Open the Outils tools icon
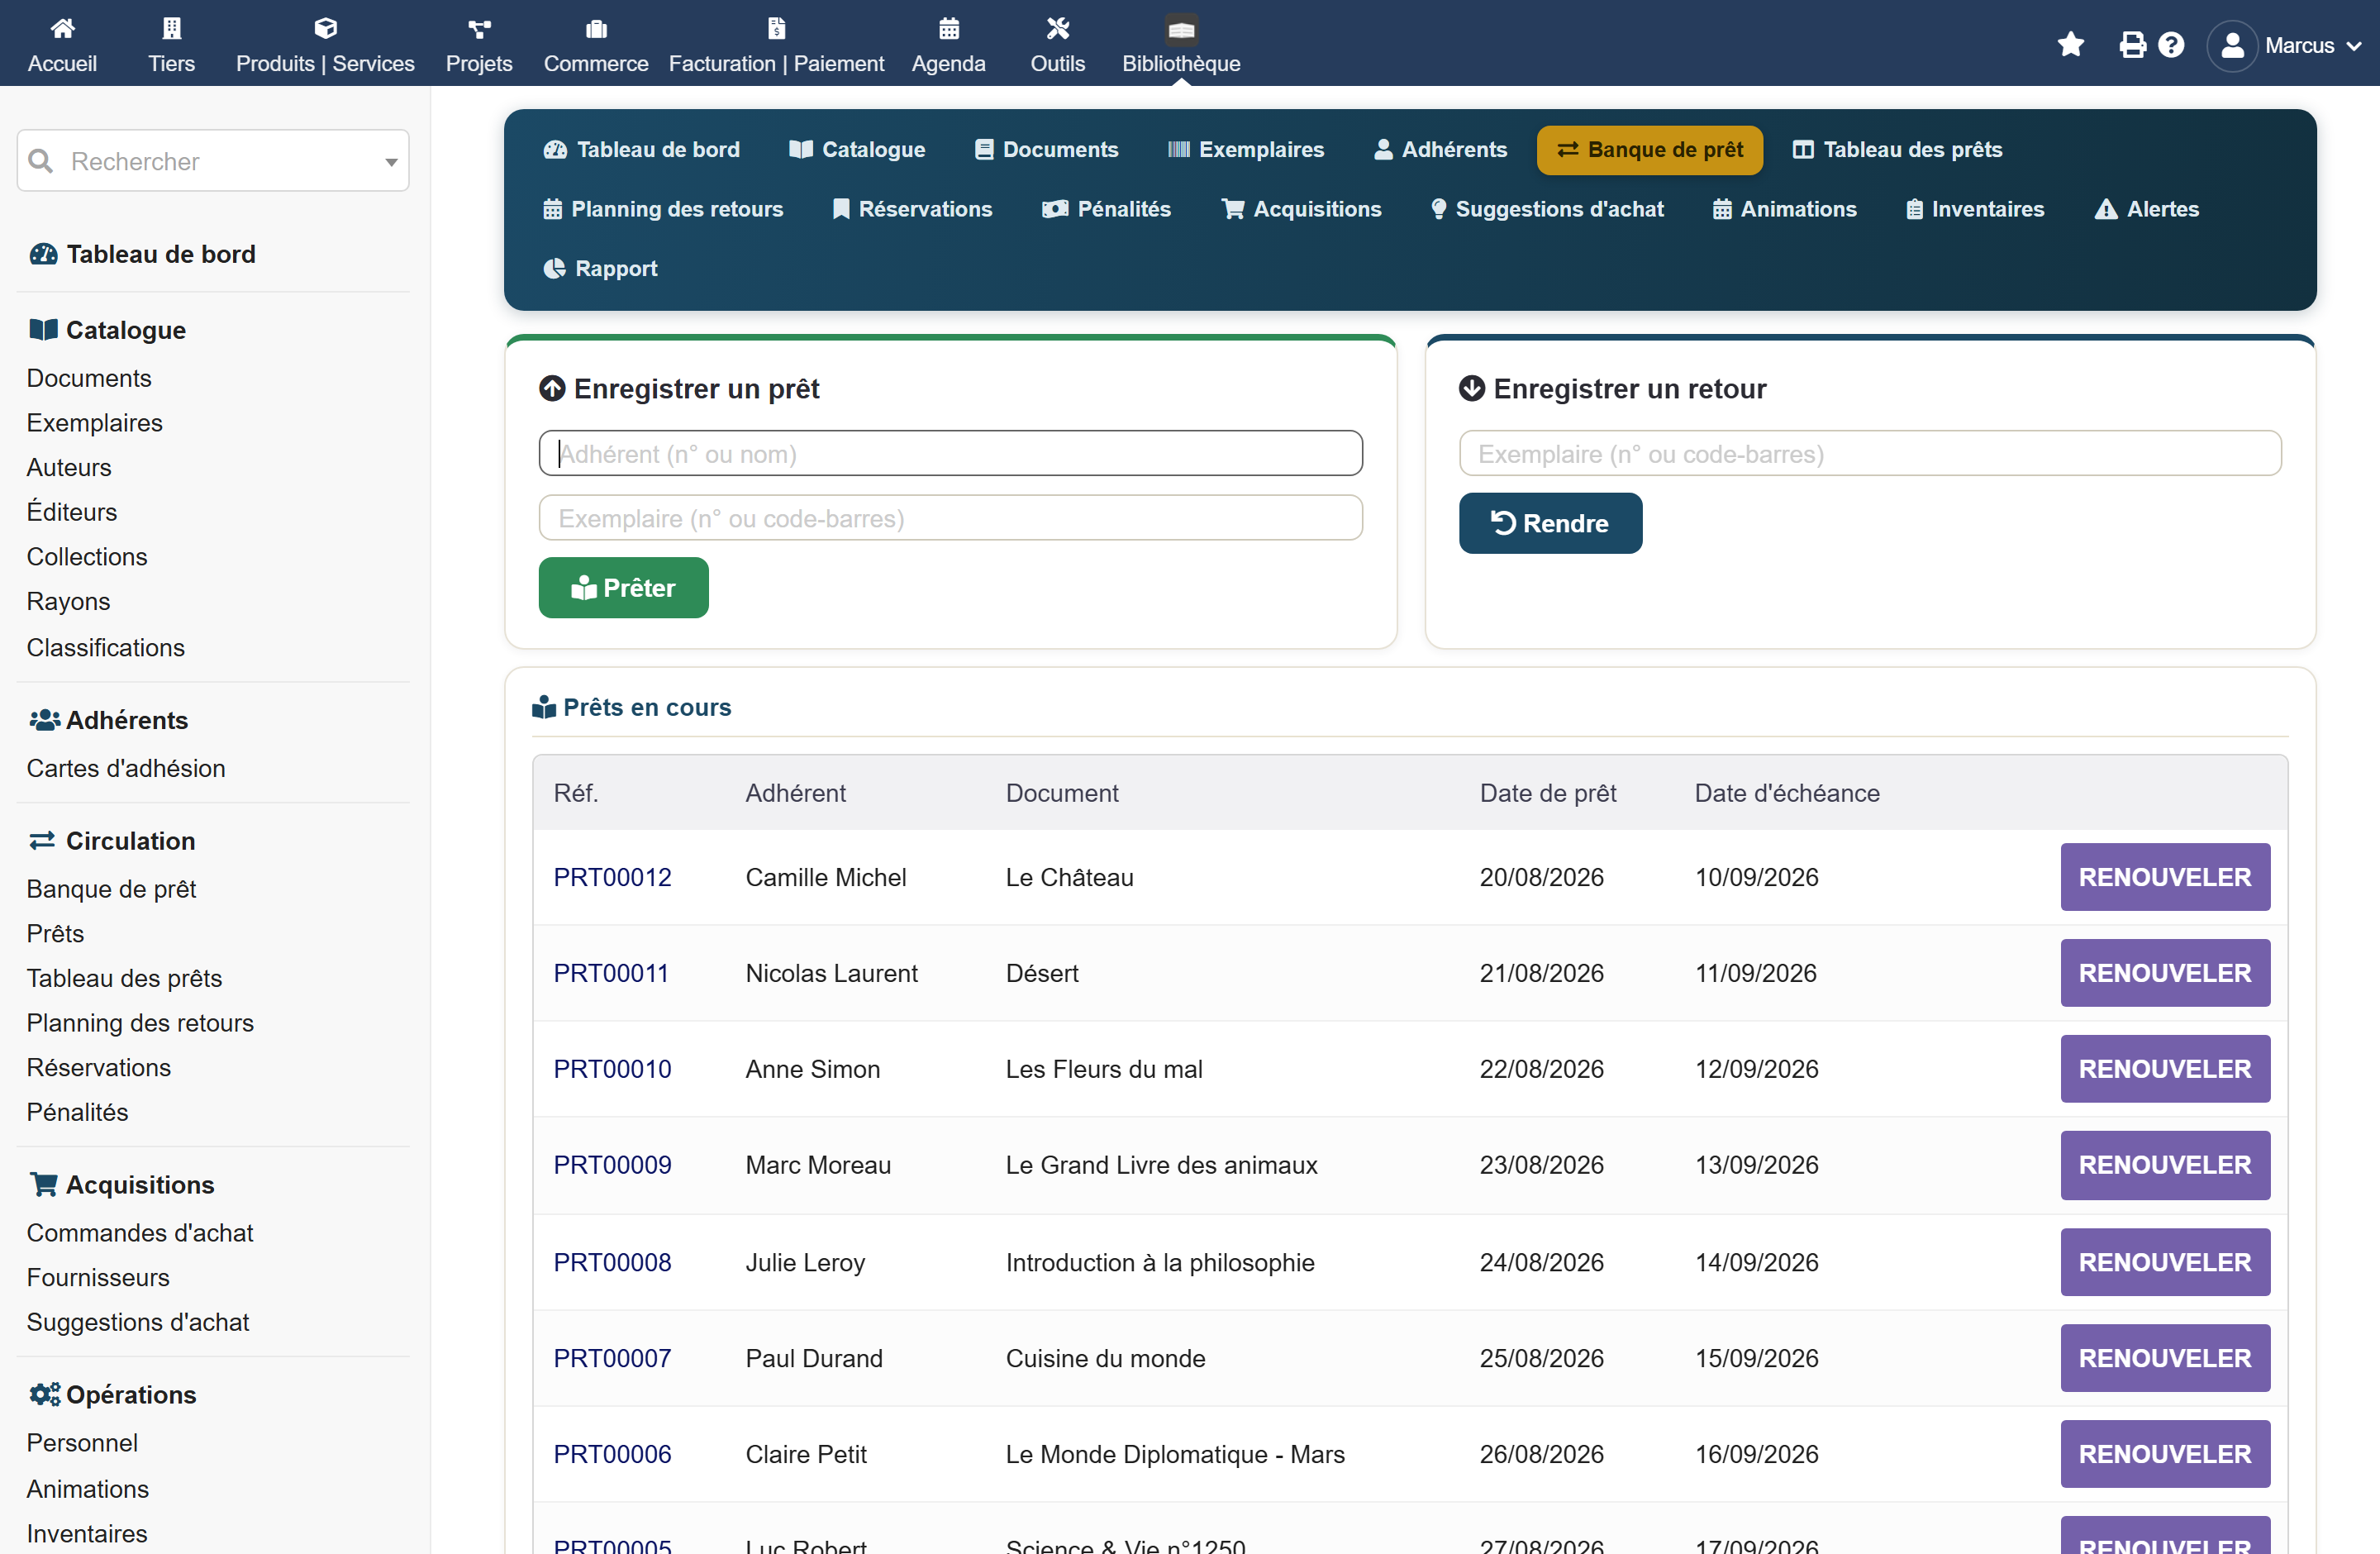 [1057, 29]
